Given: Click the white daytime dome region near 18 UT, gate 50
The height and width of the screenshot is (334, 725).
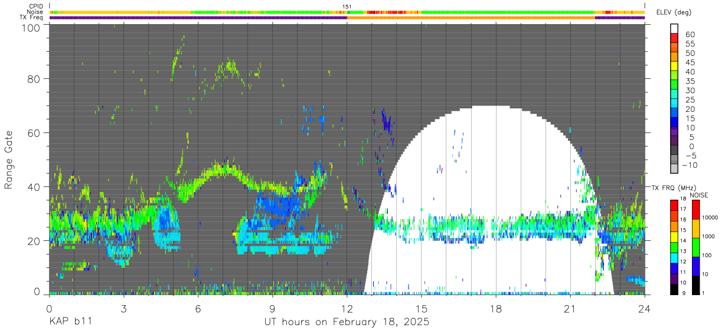Looking at the screenshot, I should point(495,160).
